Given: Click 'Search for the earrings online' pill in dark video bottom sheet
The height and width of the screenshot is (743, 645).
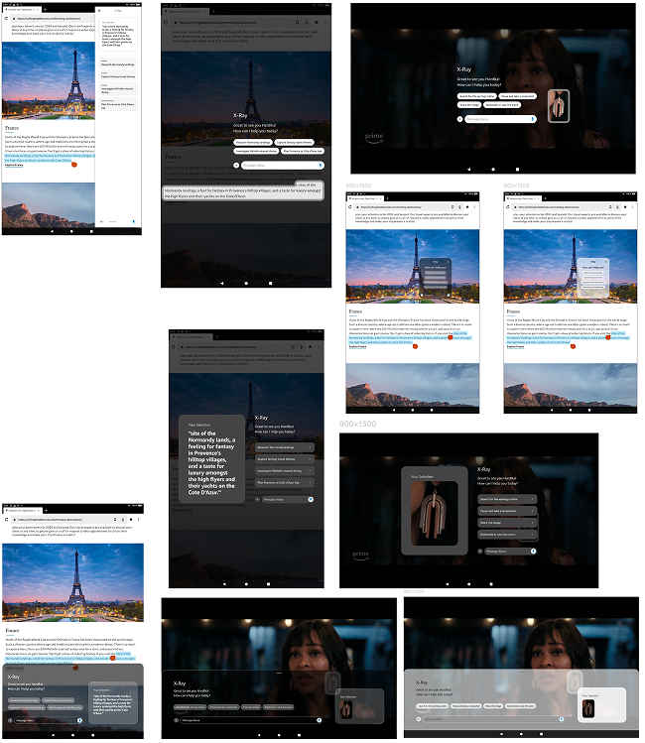Looking at the screenshot, I should click(191, 707).
